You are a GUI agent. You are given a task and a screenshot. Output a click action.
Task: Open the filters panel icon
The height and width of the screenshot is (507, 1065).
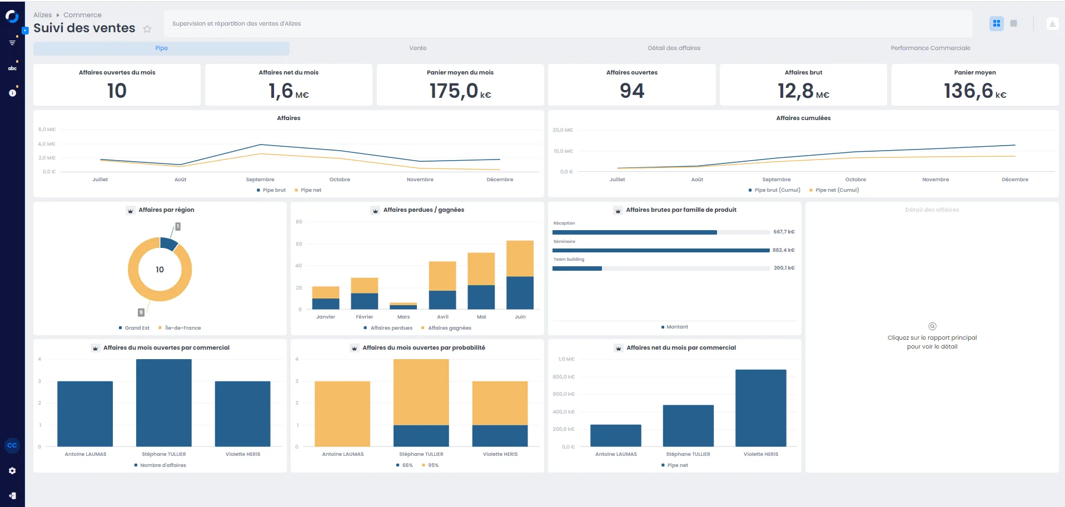12,42
